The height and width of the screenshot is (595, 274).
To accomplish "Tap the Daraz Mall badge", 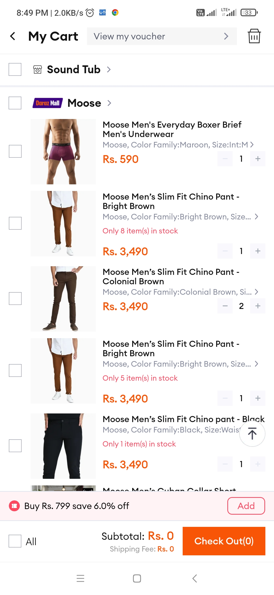I will [47, 103].
